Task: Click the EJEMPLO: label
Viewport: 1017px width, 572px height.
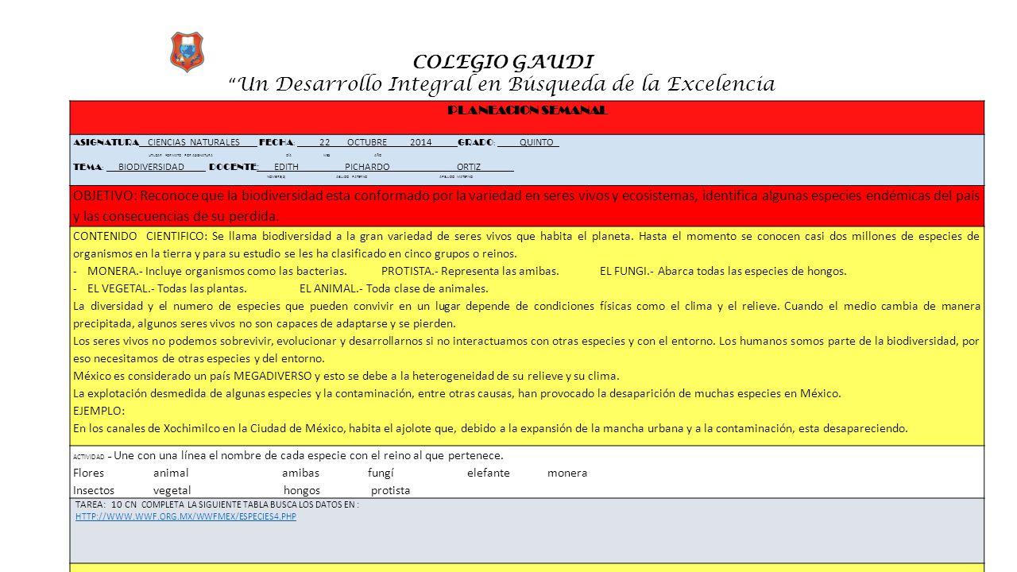Action: [x=99, y=411]
